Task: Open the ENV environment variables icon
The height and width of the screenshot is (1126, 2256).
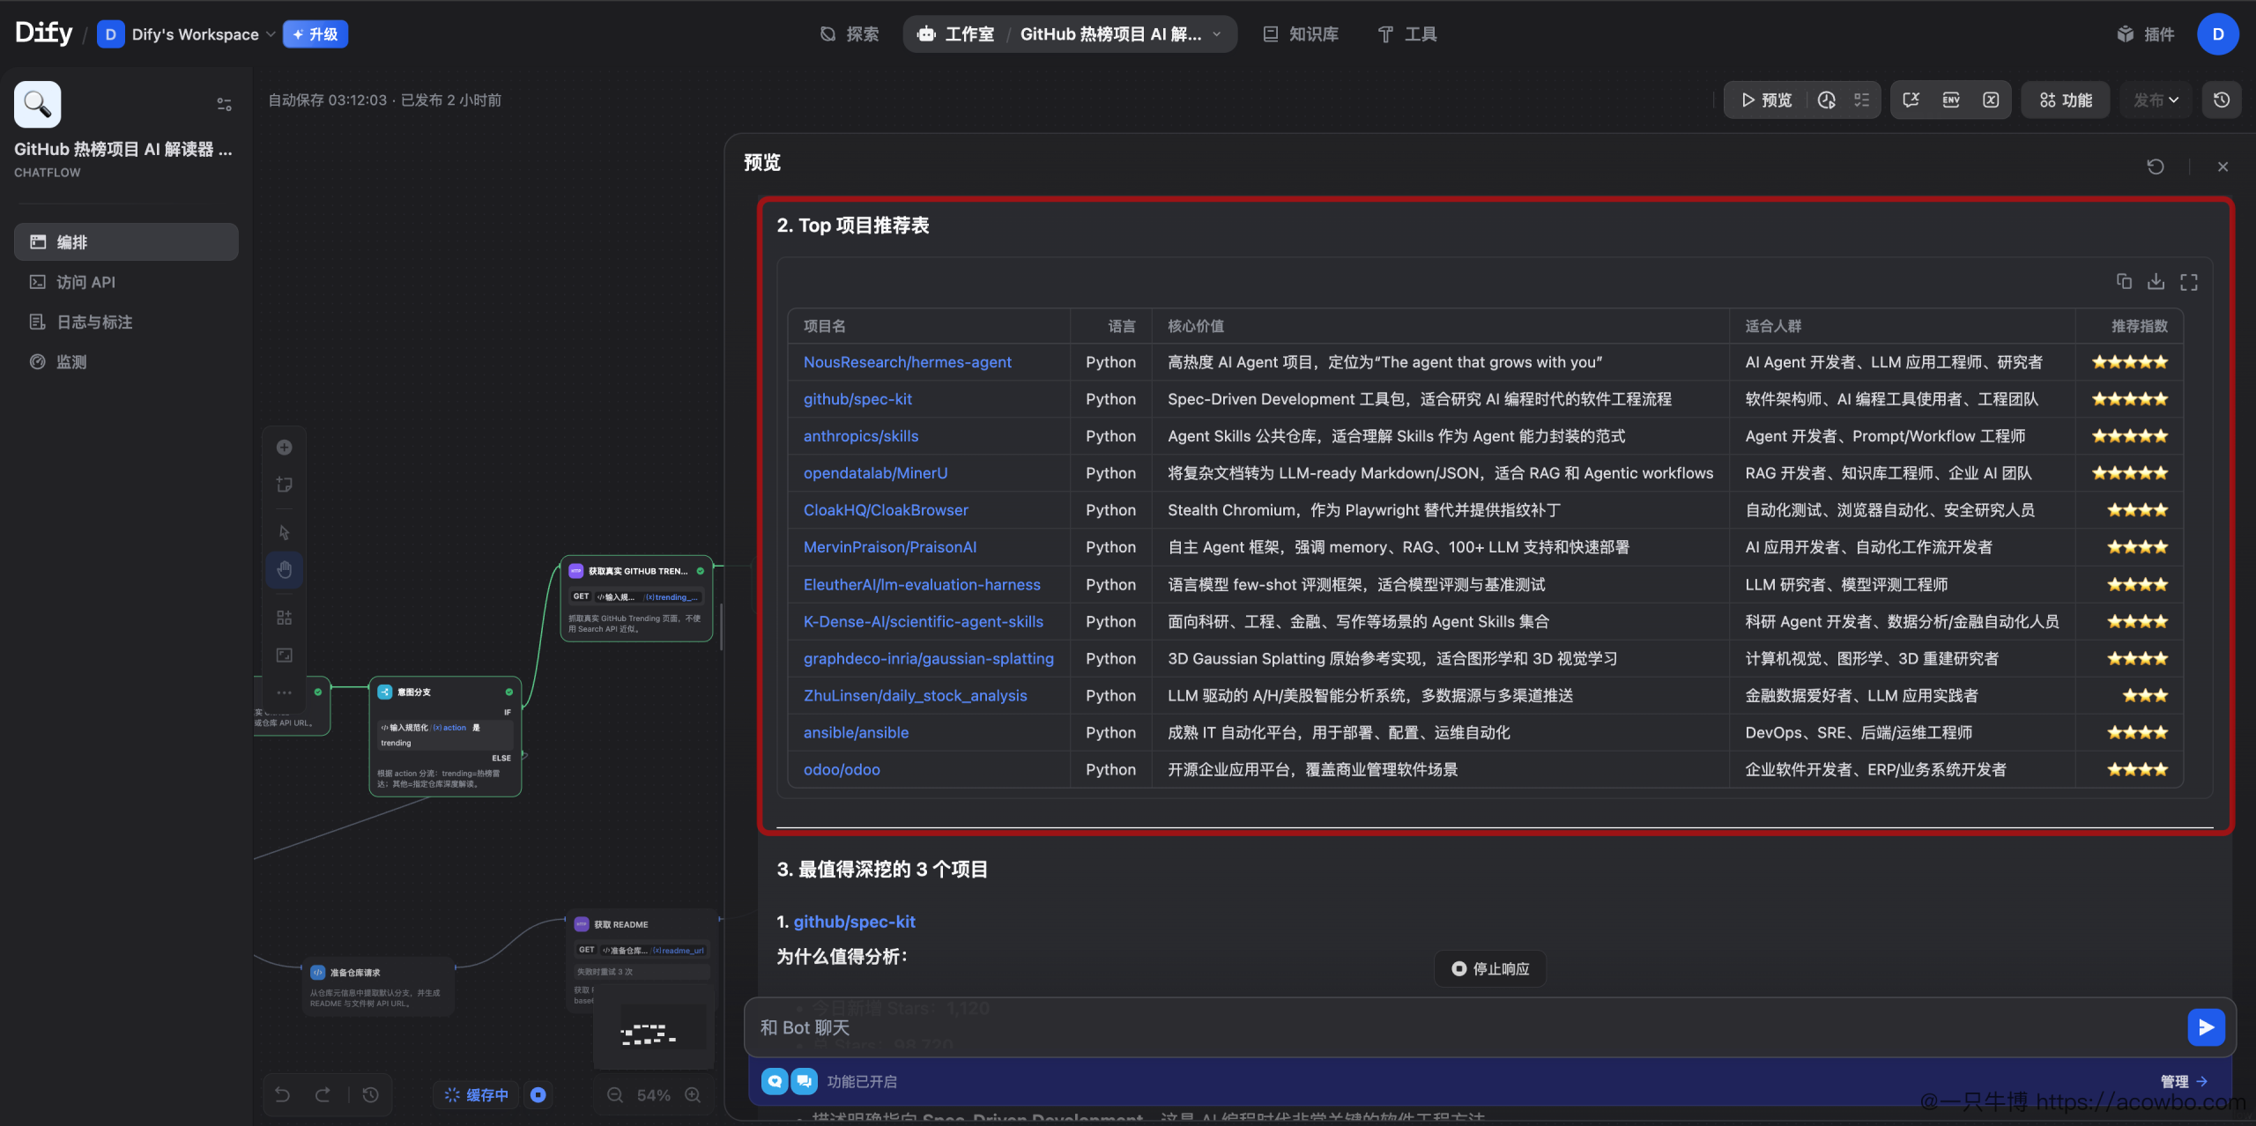Action: (1951, 100)
